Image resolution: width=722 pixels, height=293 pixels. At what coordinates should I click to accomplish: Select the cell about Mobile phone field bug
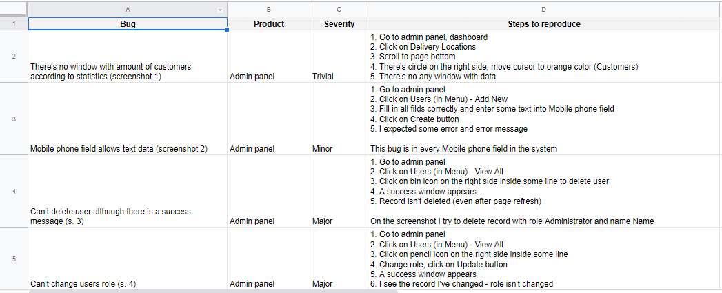[128, 119]
